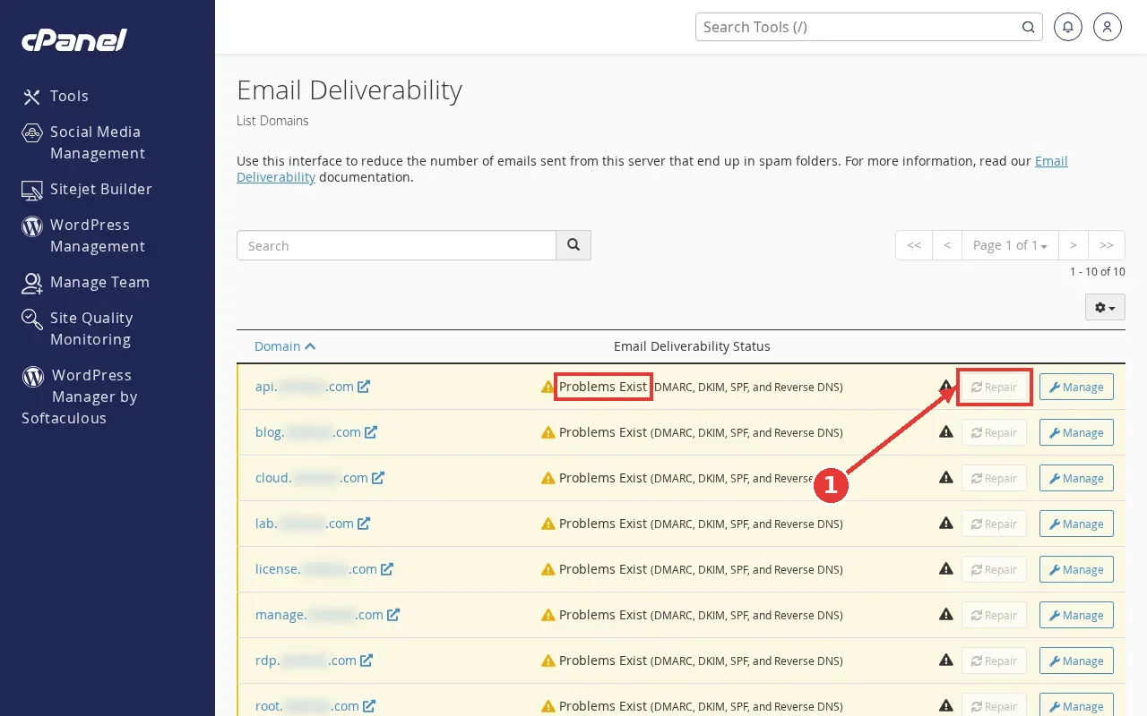
Task: Click Manage for the rdp domain
Action: point(1076,661)
